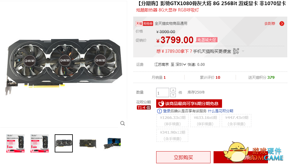Increase quantity with the up arrow
Screen dimensions: 290x166
click(173, 90)
